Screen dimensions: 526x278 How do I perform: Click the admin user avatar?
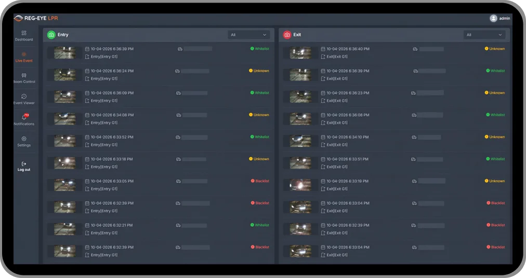pyautogui.click(x=493, y=19)
